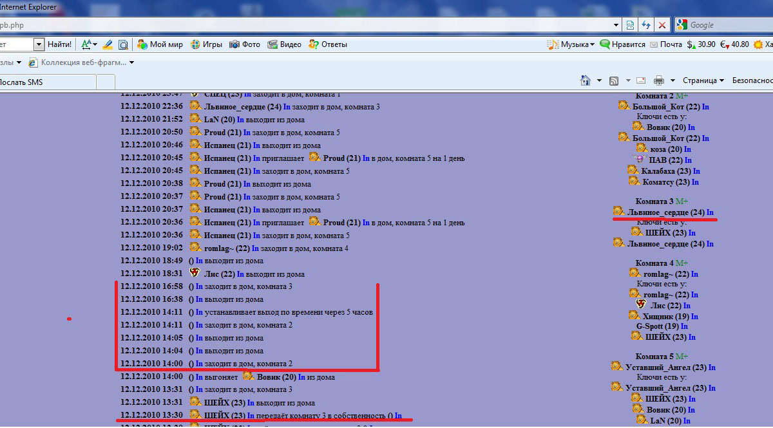Click the Stop loading red X icon

(662, 25)
